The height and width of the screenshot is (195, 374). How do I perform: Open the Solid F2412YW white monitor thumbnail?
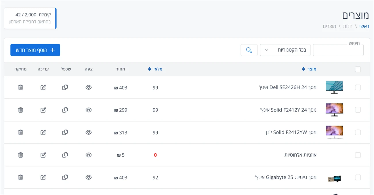click(334, 132)
